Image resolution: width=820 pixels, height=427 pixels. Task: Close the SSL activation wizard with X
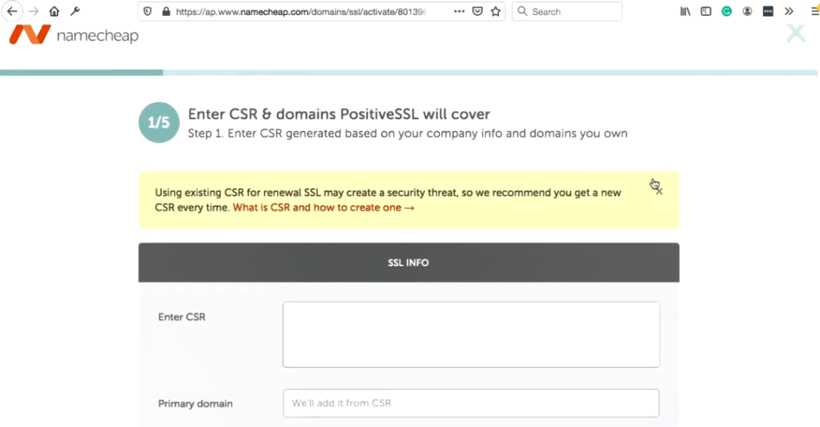[x=796, y=34]
